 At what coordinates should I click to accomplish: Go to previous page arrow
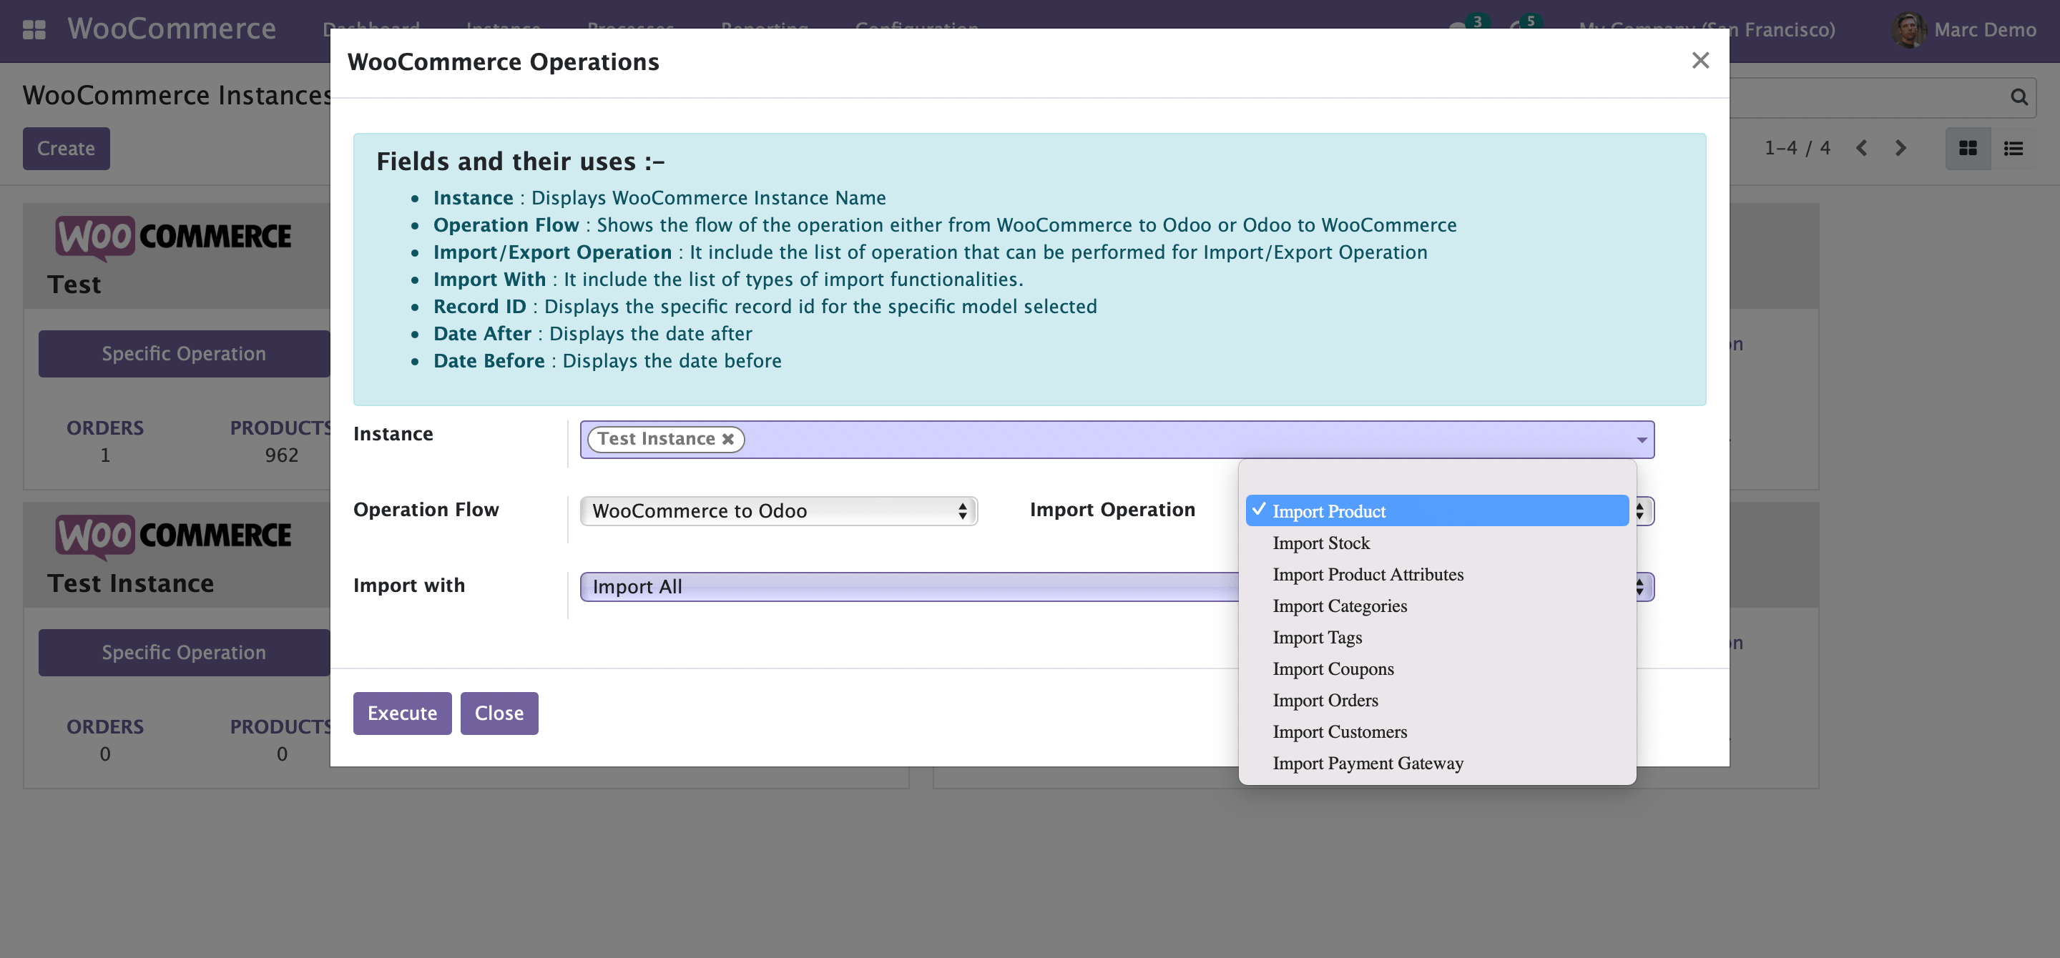(x=1862, y=149)
